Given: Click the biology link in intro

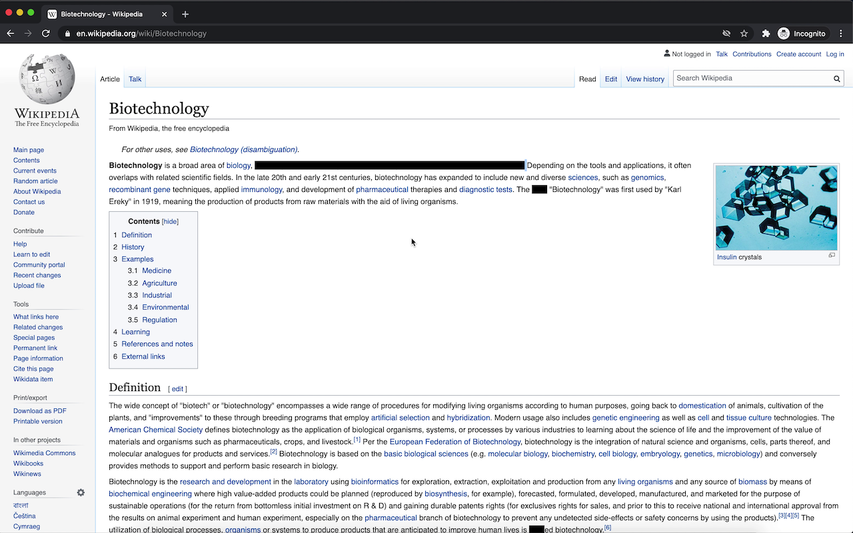Looking at the screenshot, I should pyautogui.click(x=238, y=165).
